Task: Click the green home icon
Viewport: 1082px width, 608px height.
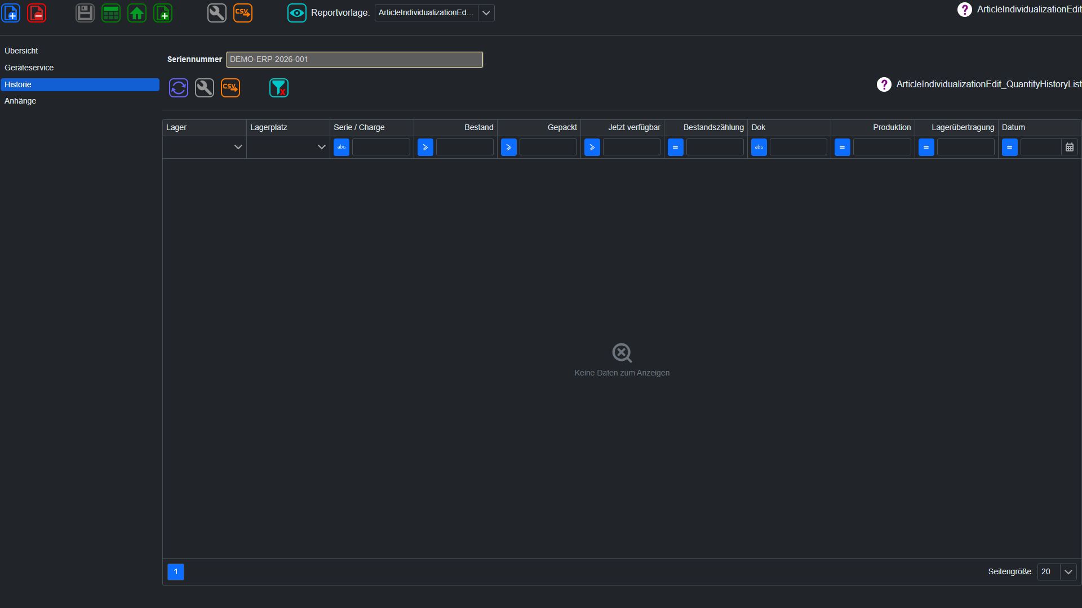Action: (x=137, y=13)
